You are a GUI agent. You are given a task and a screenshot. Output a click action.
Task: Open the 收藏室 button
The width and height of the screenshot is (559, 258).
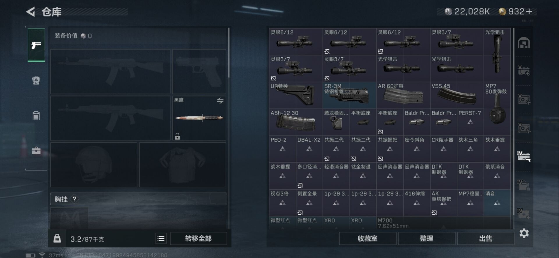click(x=367, y=238)
